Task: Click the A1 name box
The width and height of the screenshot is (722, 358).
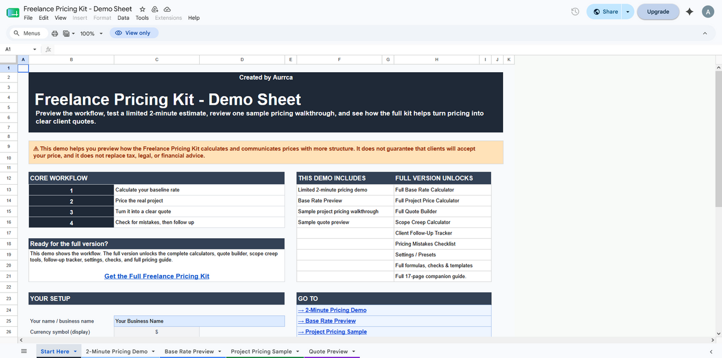Action: 16,49
